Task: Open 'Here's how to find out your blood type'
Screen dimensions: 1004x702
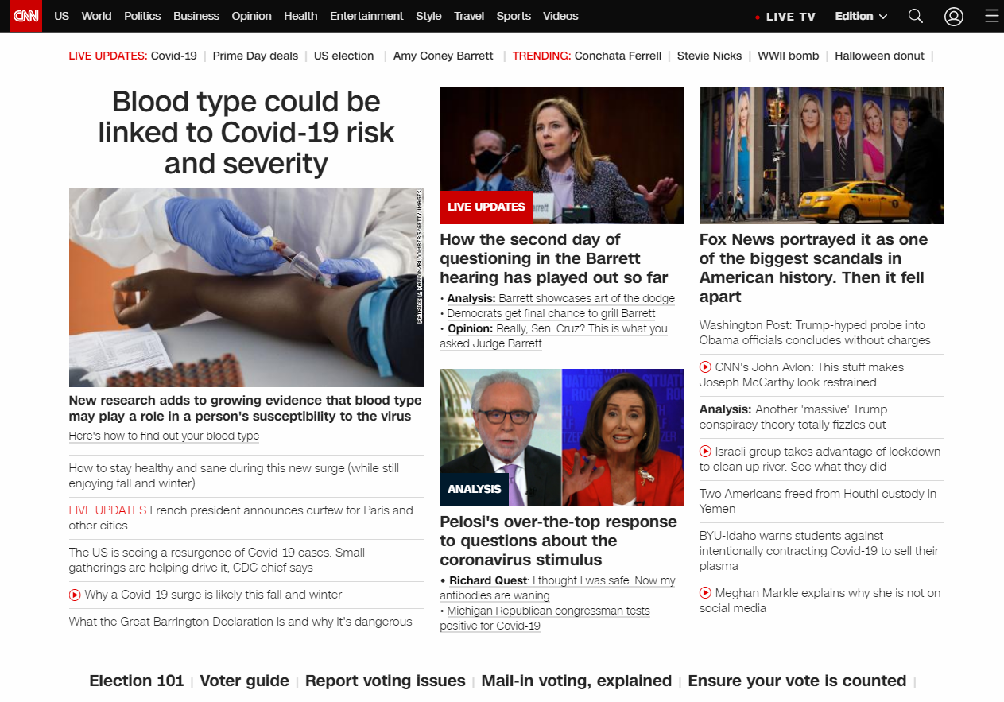Action: [x=164, y=436]
